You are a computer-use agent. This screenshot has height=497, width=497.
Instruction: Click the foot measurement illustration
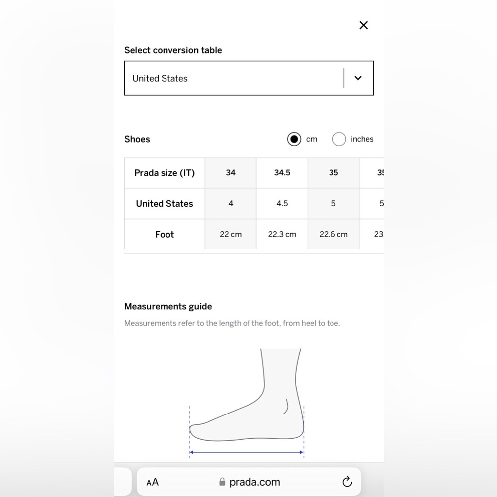(247, 403)
